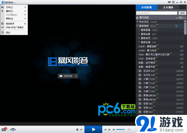This screenshot has width=187, height=133.
Task: Open the colorful skin-change icon
Action: [x=173, y=2]
